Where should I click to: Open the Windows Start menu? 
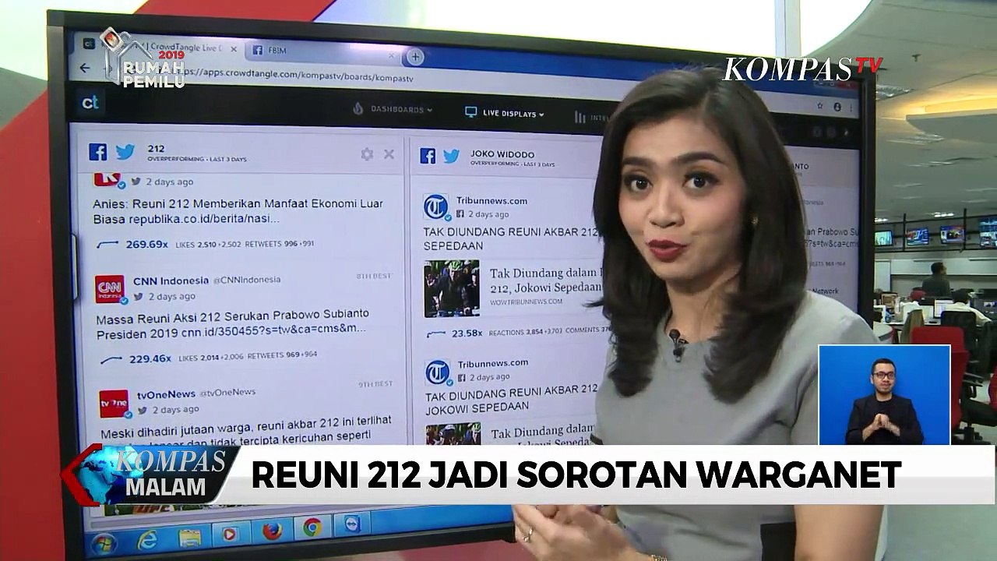click(103, 543)
